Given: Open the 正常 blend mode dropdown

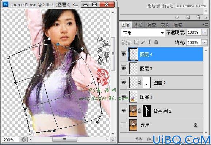Looking at the screenshot, I should 143,33.
